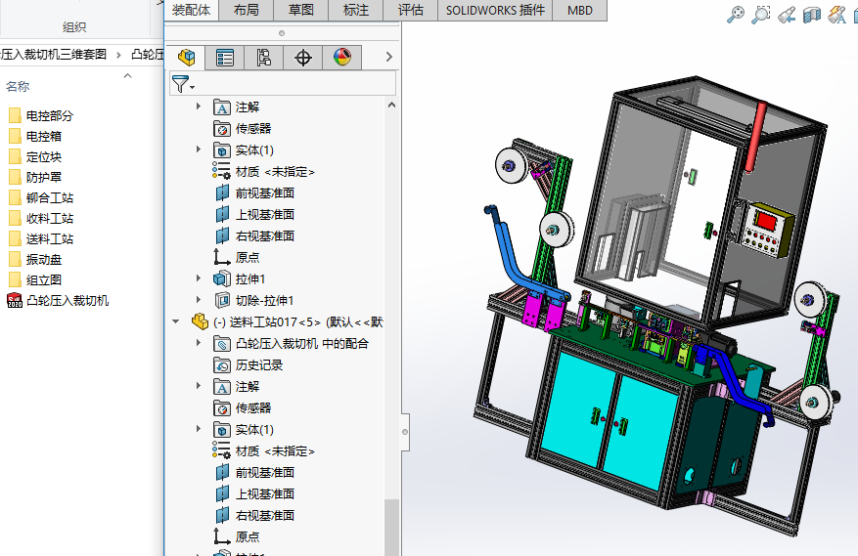Viewport: 858px width, 556px height.
Task: Open the FeatureManager design tree tab
Action: [x=186, y=58]
